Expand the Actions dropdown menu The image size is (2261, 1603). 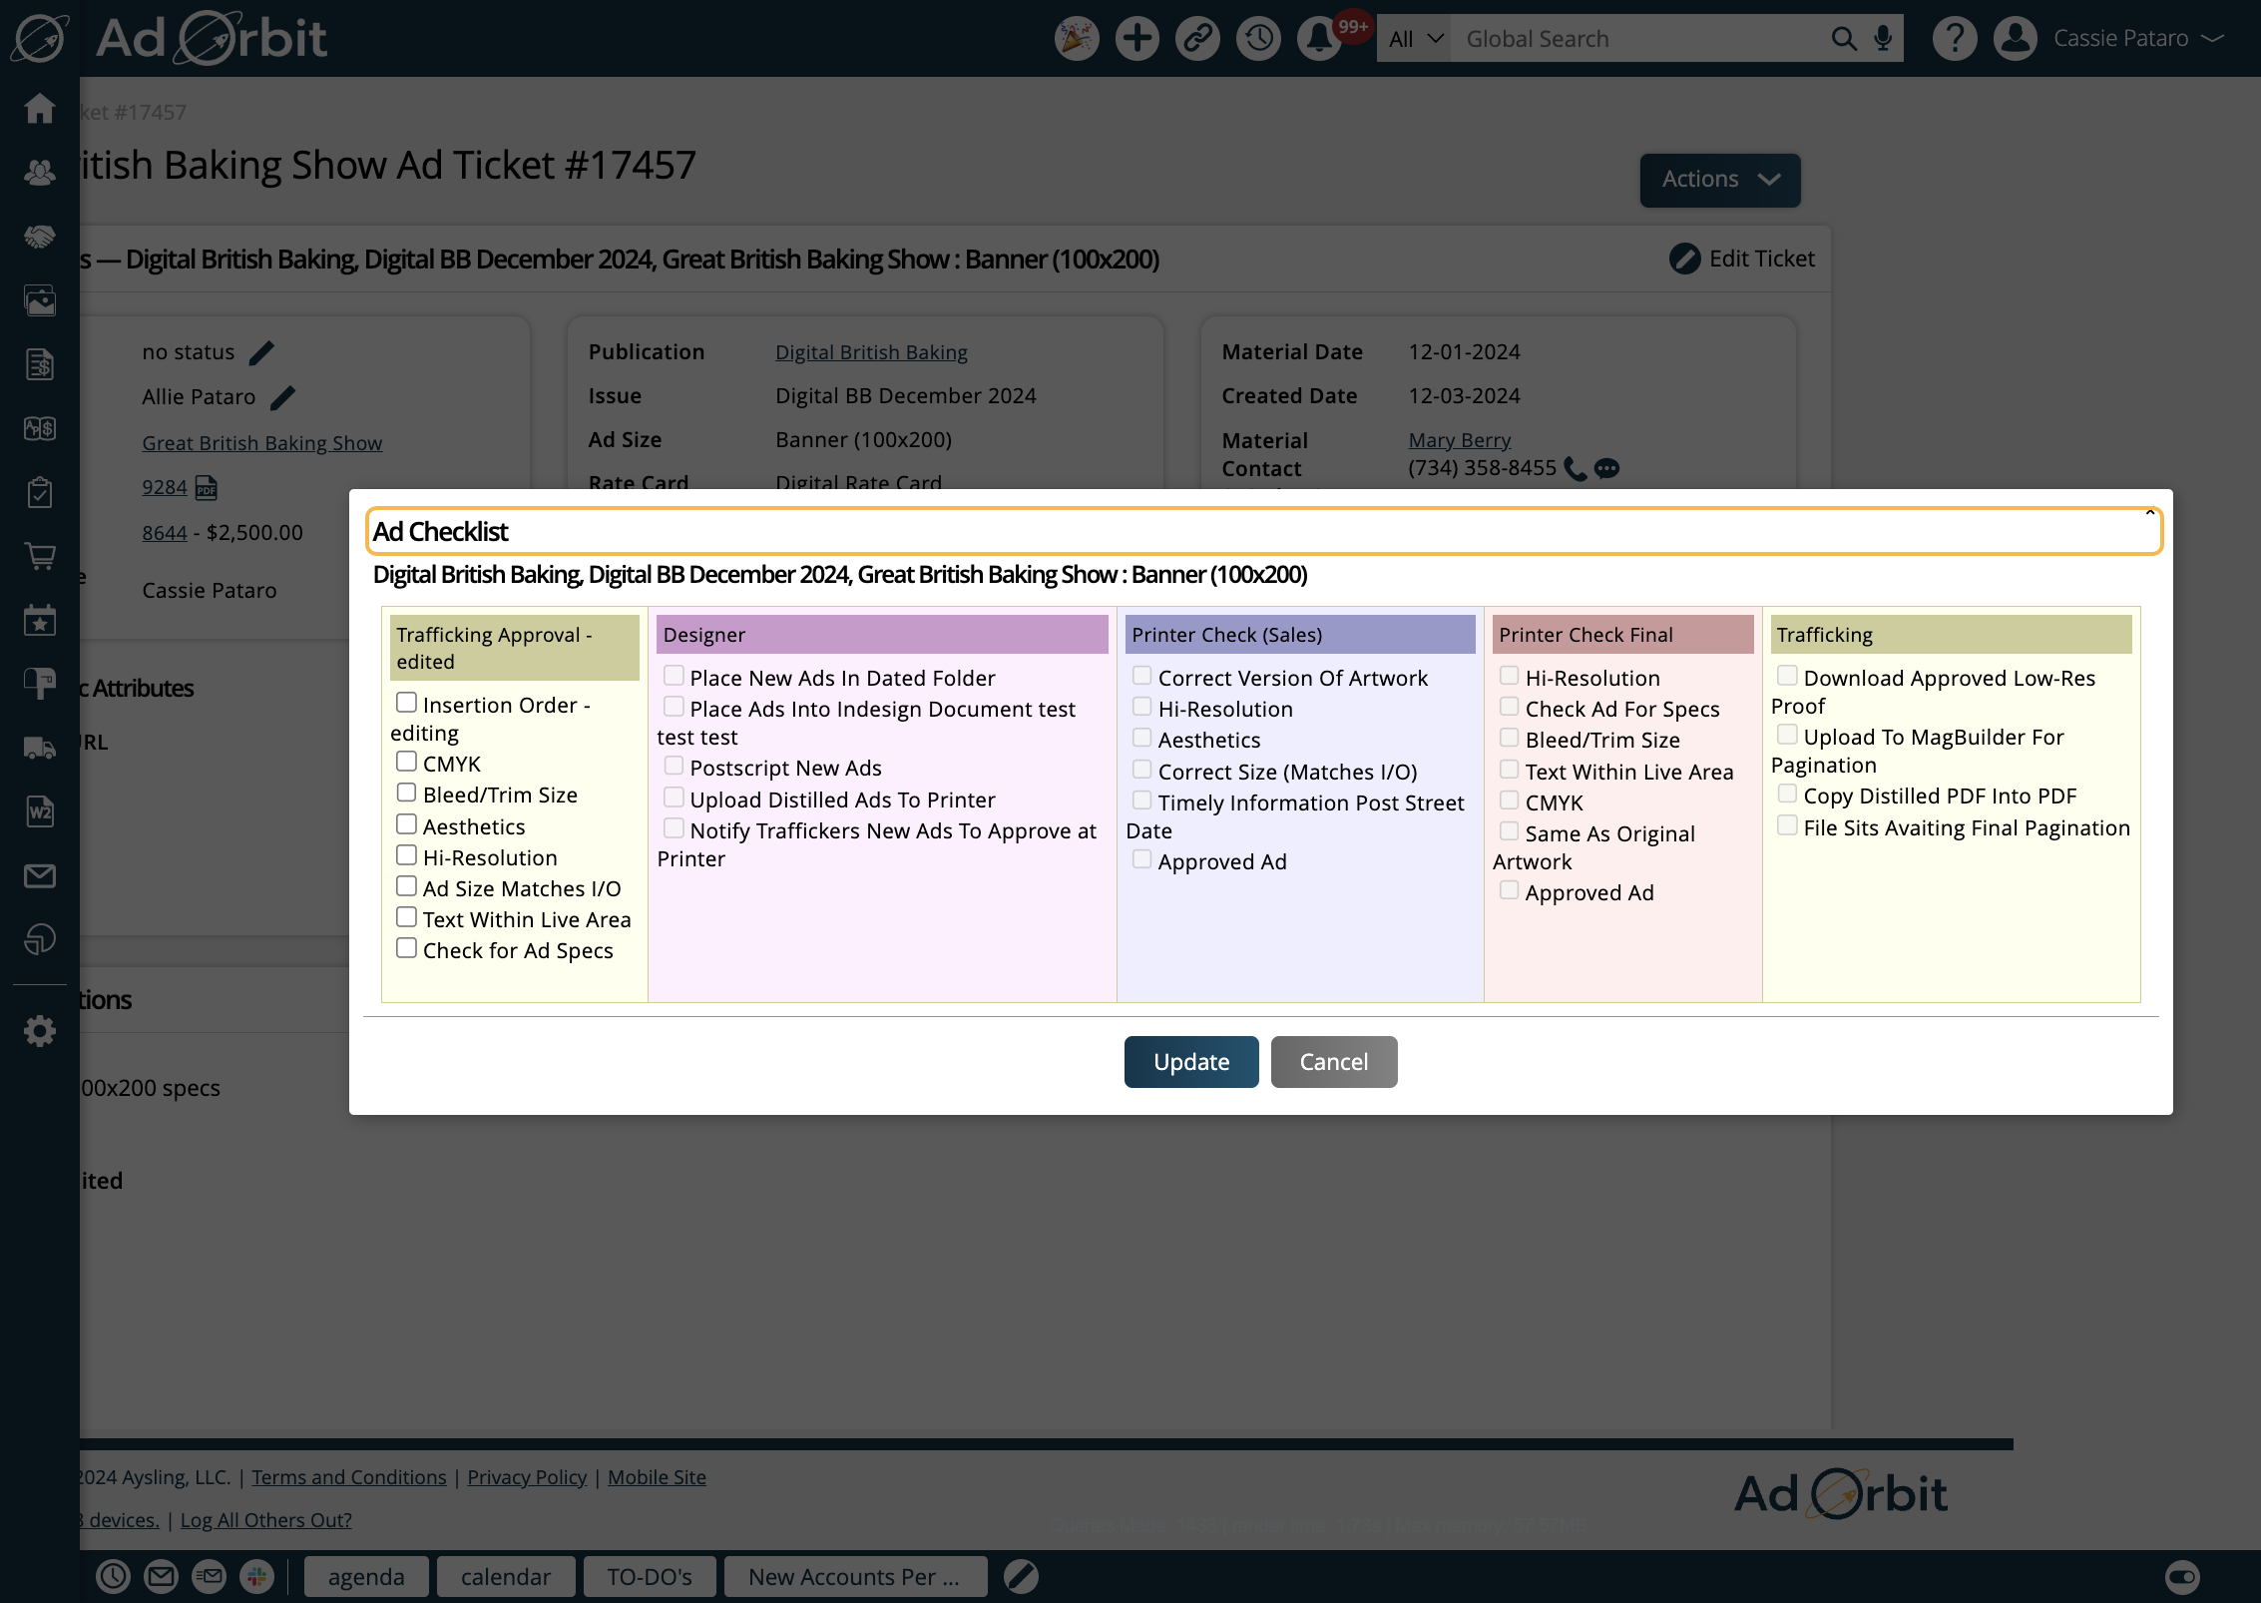click(x=1718, y=179)
